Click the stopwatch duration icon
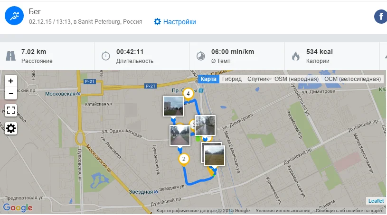 coord(105,56)
